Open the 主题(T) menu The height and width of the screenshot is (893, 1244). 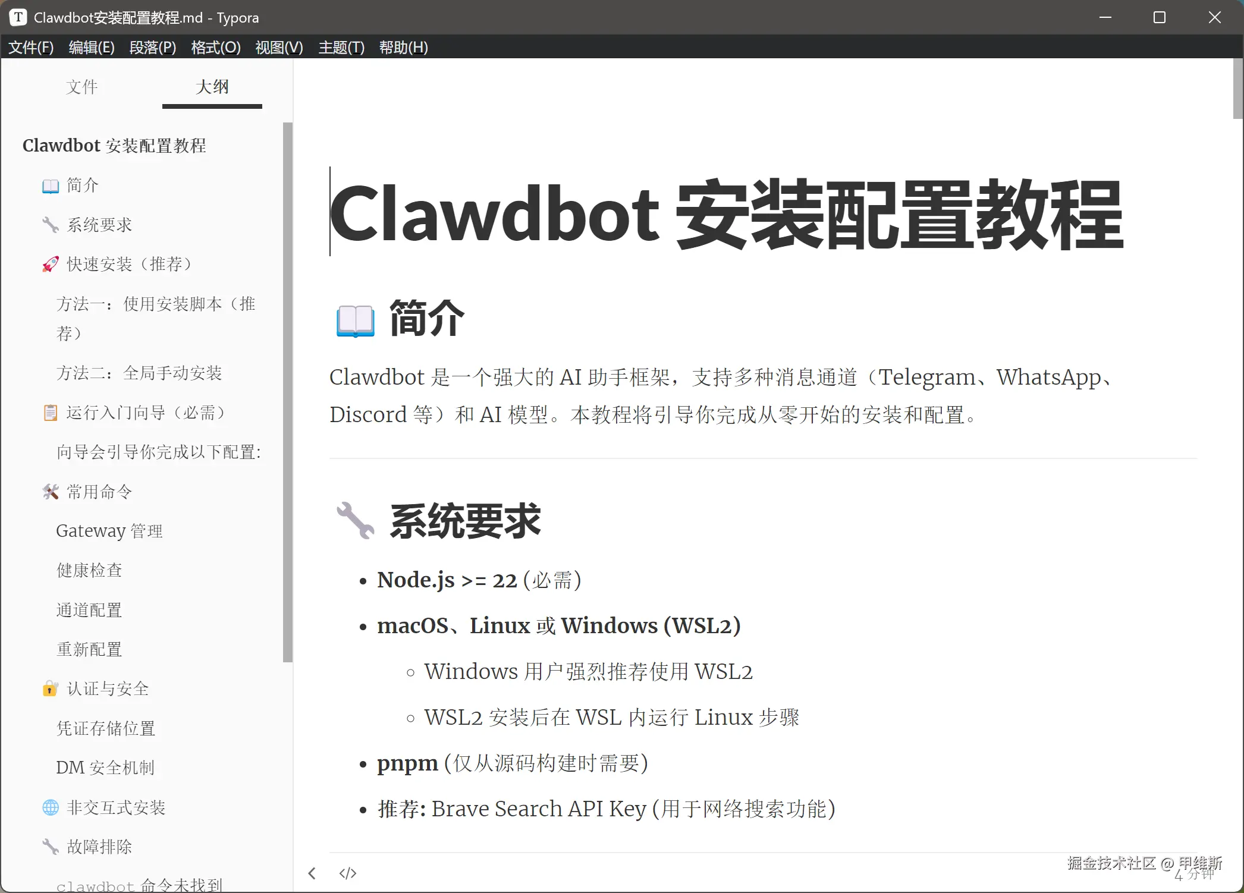click(341, 48)
